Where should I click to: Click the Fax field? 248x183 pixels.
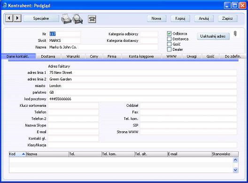click(x=188, y=112)
